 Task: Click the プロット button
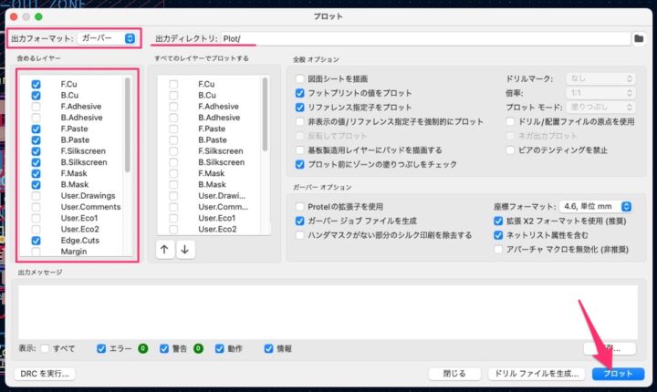618,374
